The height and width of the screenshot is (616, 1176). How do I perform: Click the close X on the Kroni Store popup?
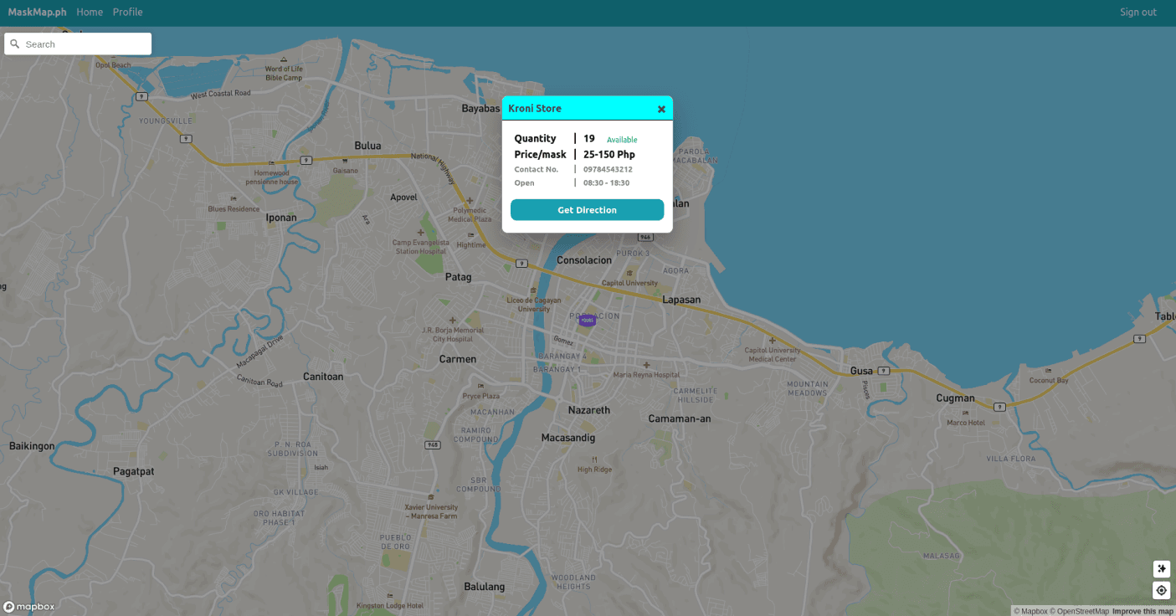tap(661, 108)
